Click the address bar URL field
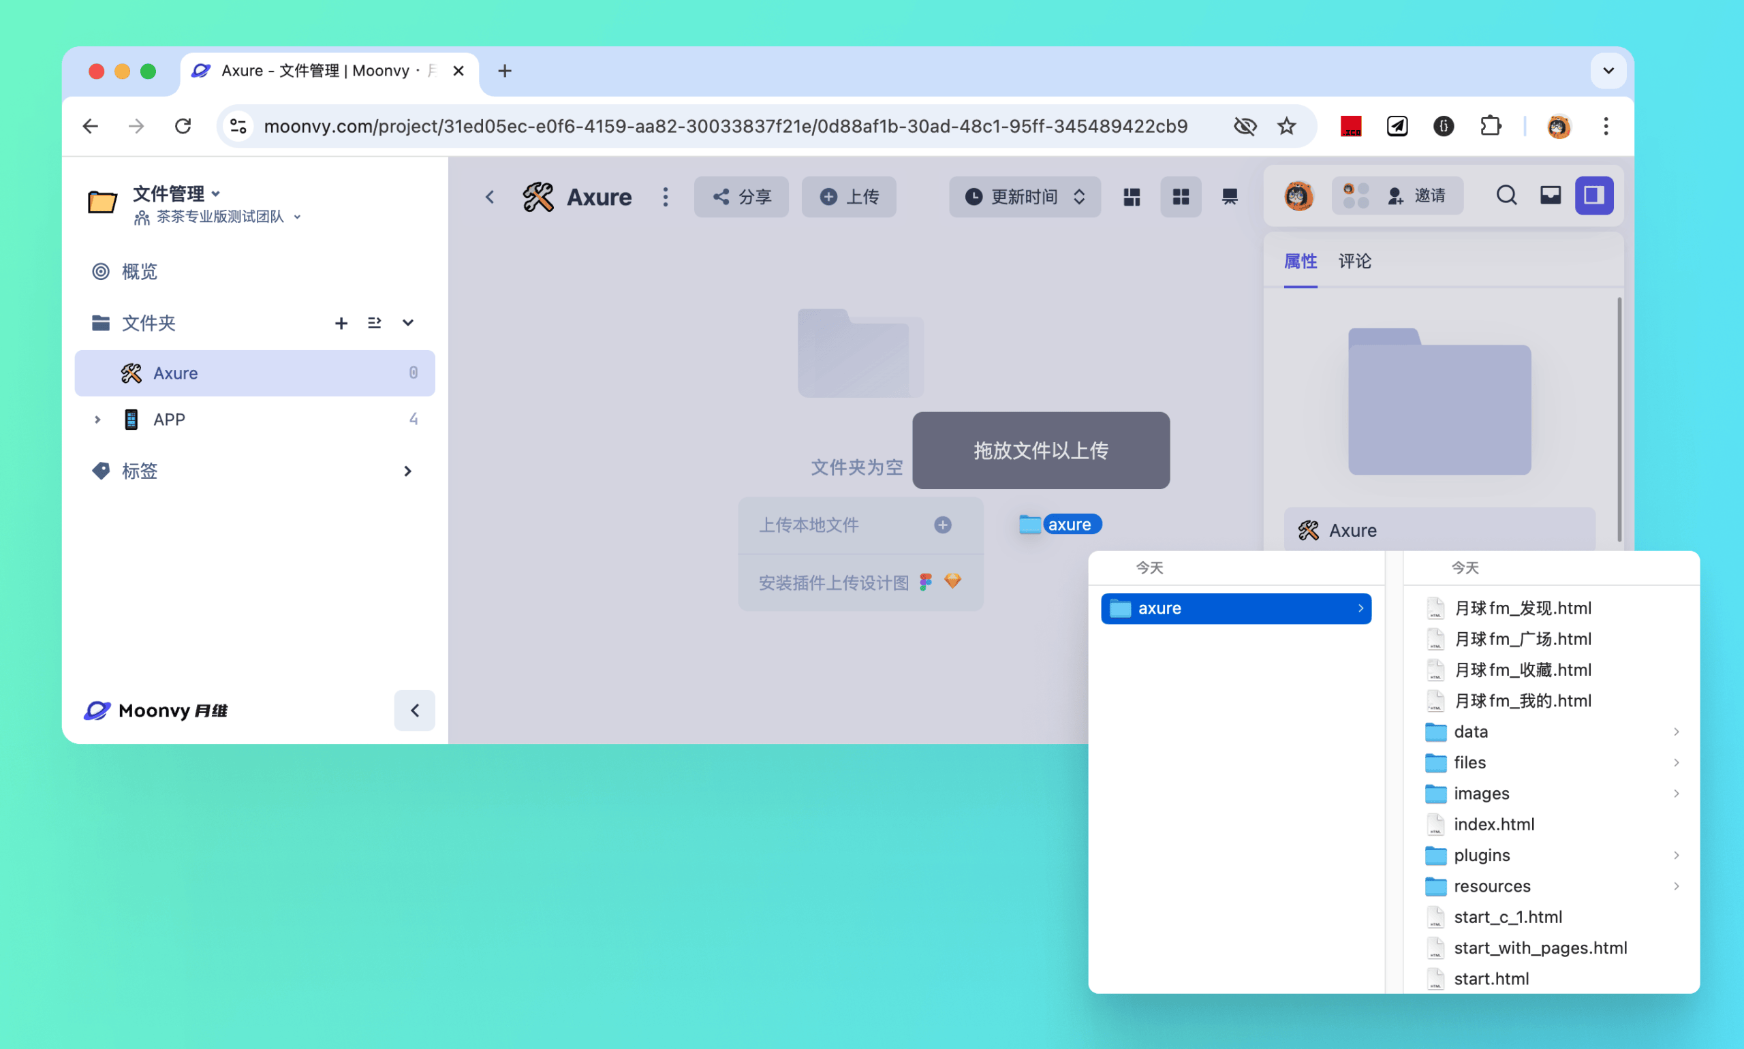1744x1049 pixels. pyautogui.click(x=726, y=127)
